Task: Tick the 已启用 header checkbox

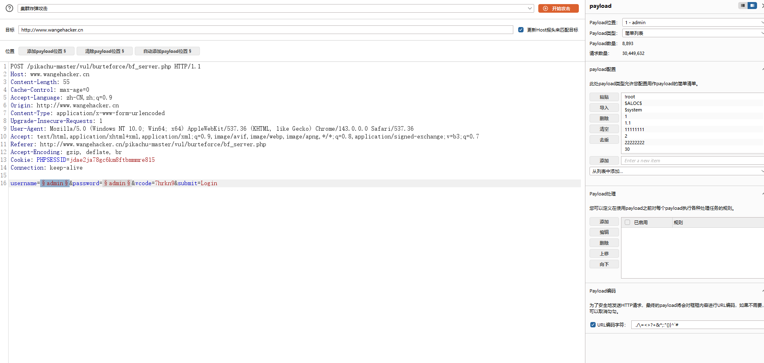Action: coord(627,222)
